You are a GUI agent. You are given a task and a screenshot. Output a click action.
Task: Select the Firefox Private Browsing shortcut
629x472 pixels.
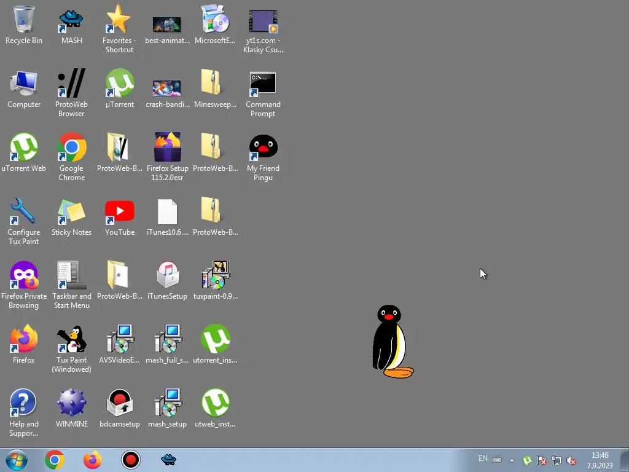click(x=24, y=284)
